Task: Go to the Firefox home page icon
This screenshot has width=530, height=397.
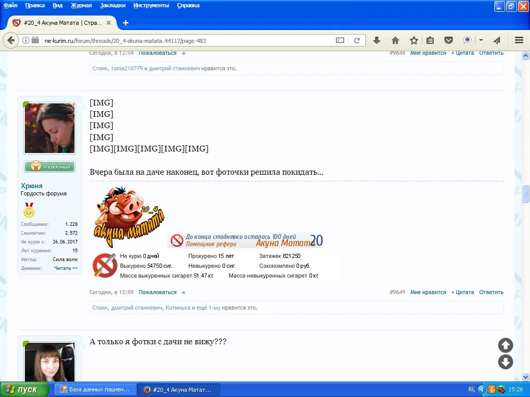Action: click(x=395, y=40)
